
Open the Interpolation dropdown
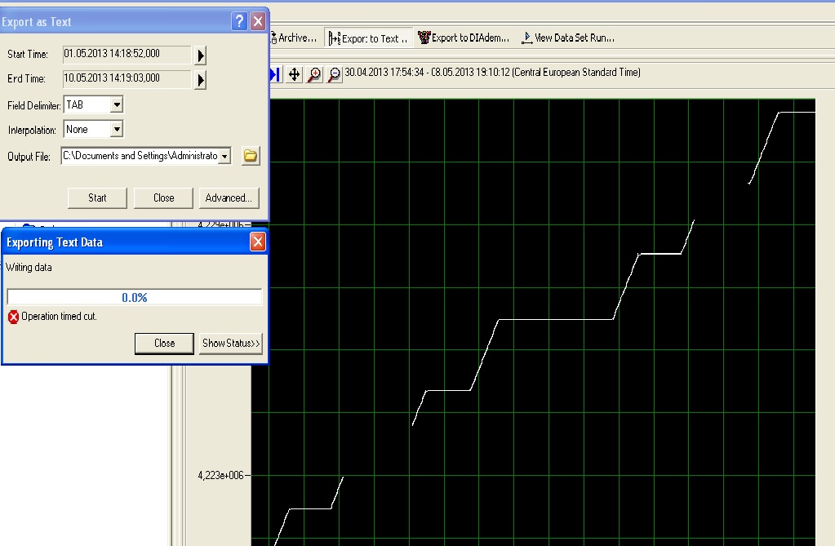coord(117,129)
